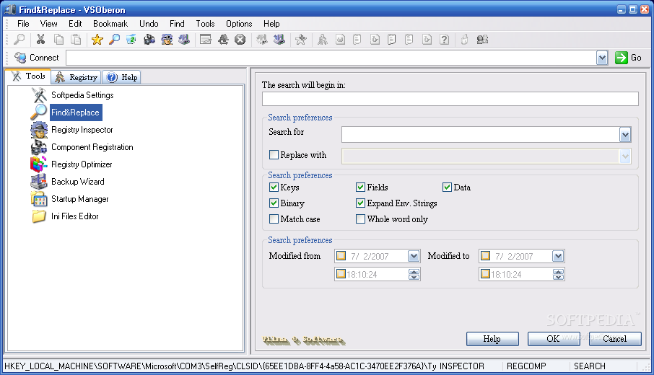This screenshot has width=654, height=375.
Task: Open the Options menu
Action: tap(239, 24)
